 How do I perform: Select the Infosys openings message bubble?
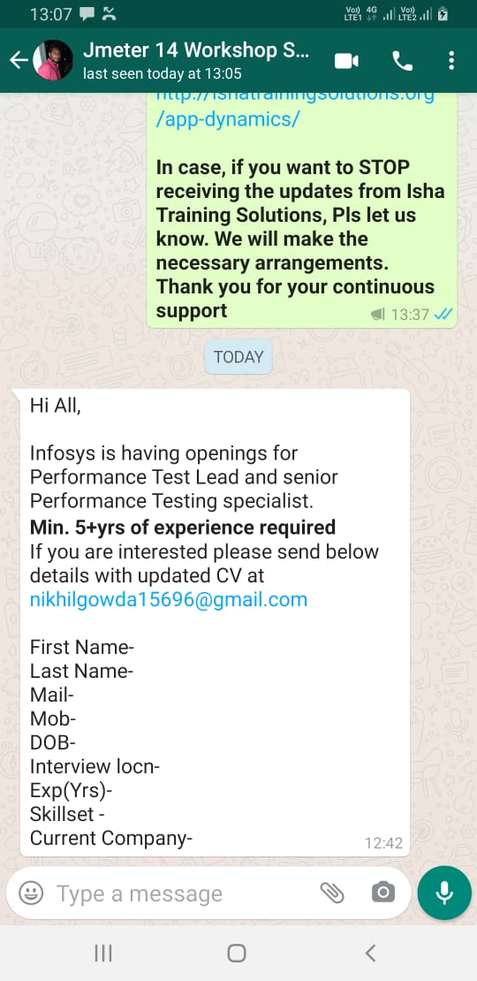point(215,622)
